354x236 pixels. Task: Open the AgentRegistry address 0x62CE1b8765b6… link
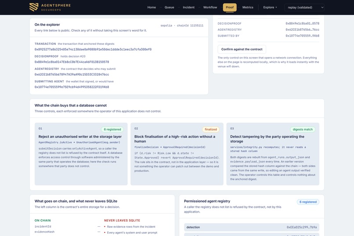72,75
